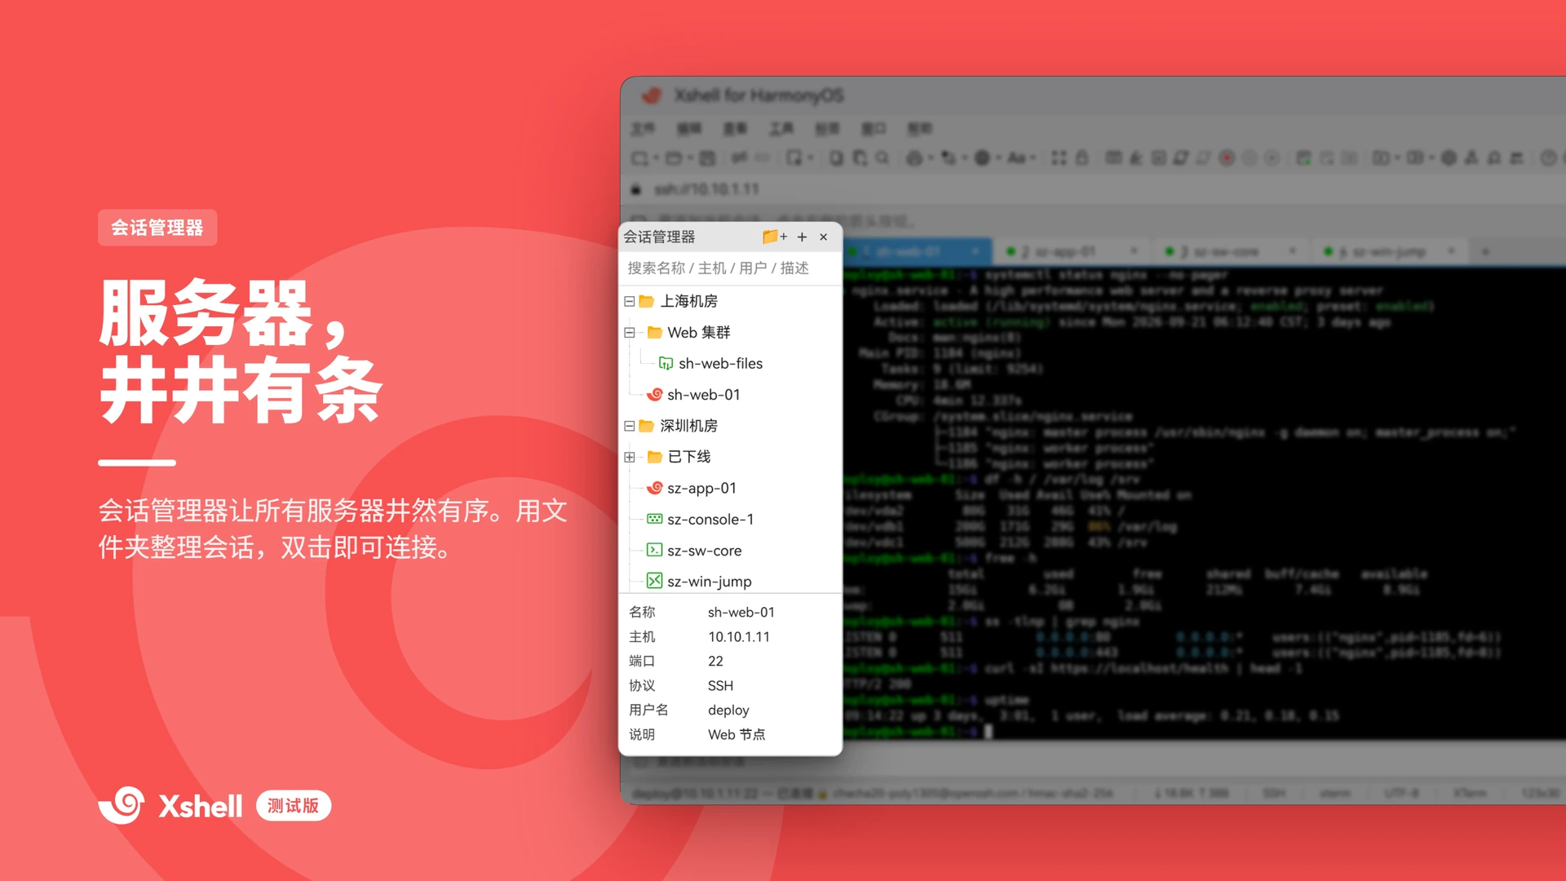Click the sz-console-1 serial console icon
Image resolution: width=1566 pixels, height=881 pixels.
[654, 519]
